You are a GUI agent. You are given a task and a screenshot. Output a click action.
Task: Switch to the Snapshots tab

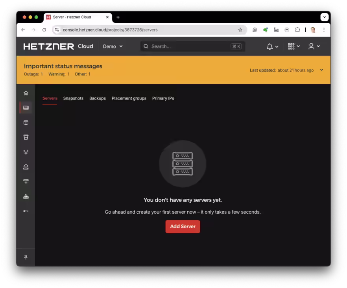(x=73, y=98)
